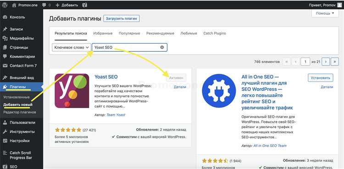Switch to Популярные tab

click(x=129, y=33)
